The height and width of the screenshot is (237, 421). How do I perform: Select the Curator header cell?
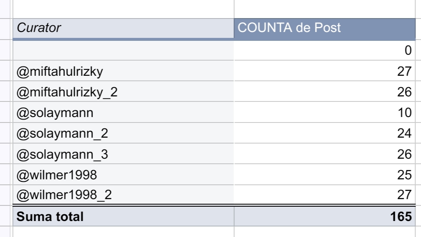(123, 28)
